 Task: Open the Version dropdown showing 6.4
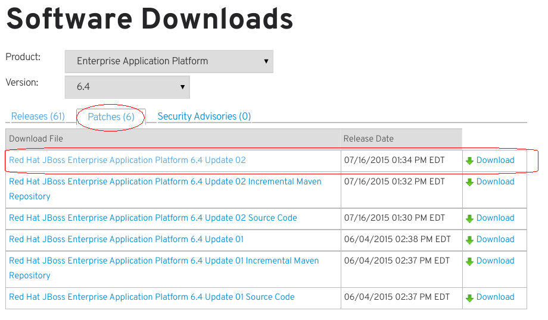127,87
